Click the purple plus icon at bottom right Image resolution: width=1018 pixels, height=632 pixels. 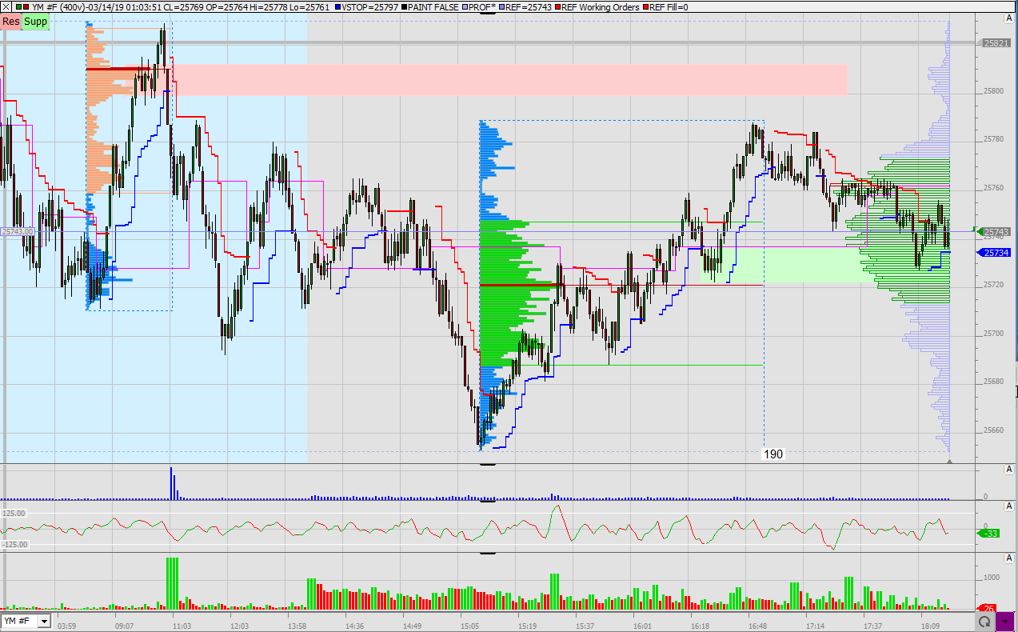tap(1005, 620)
